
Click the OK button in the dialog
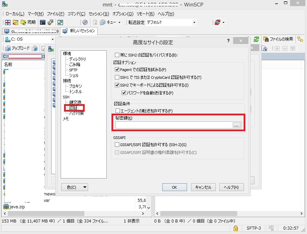pyautogui.click(x=175, y=187)
